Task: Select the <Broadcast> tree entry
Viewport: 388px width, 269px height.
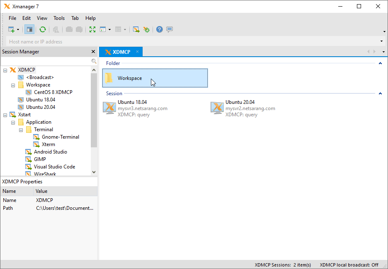Action: [40, 77]
